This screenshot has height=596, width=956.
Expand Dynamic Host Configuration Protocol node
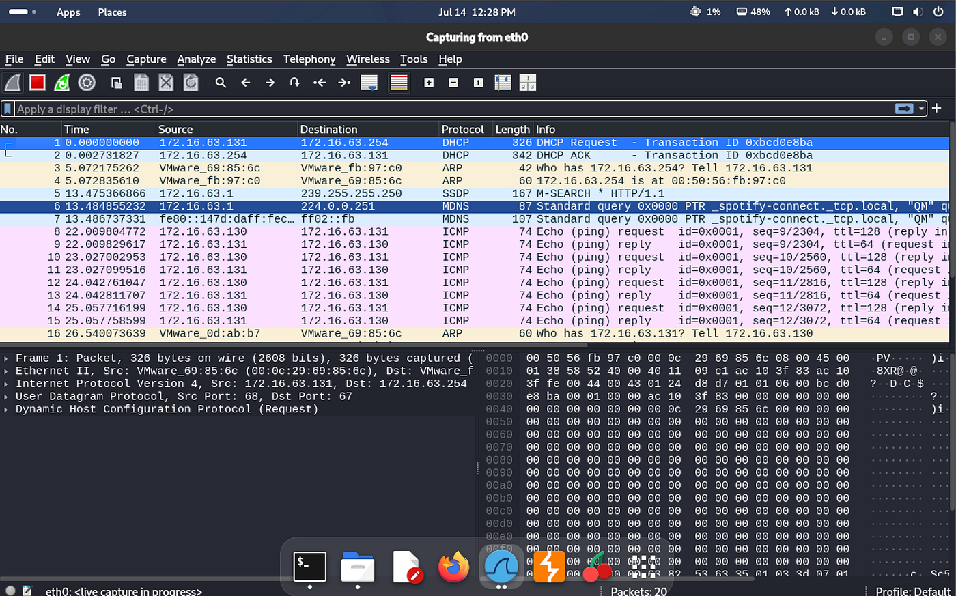click(x=6, y=409)
